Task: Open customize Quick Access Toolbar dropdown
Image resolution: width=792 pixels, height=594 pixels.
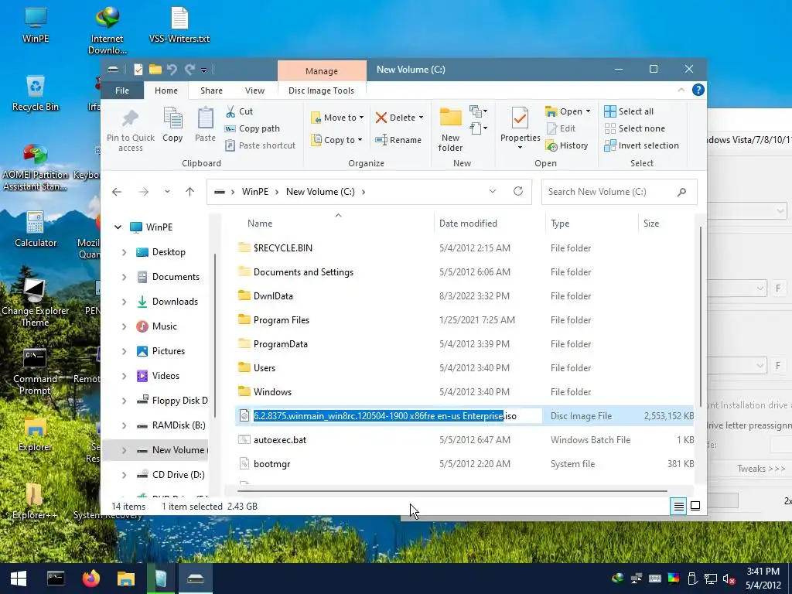Action: click(x=203, y=70)
